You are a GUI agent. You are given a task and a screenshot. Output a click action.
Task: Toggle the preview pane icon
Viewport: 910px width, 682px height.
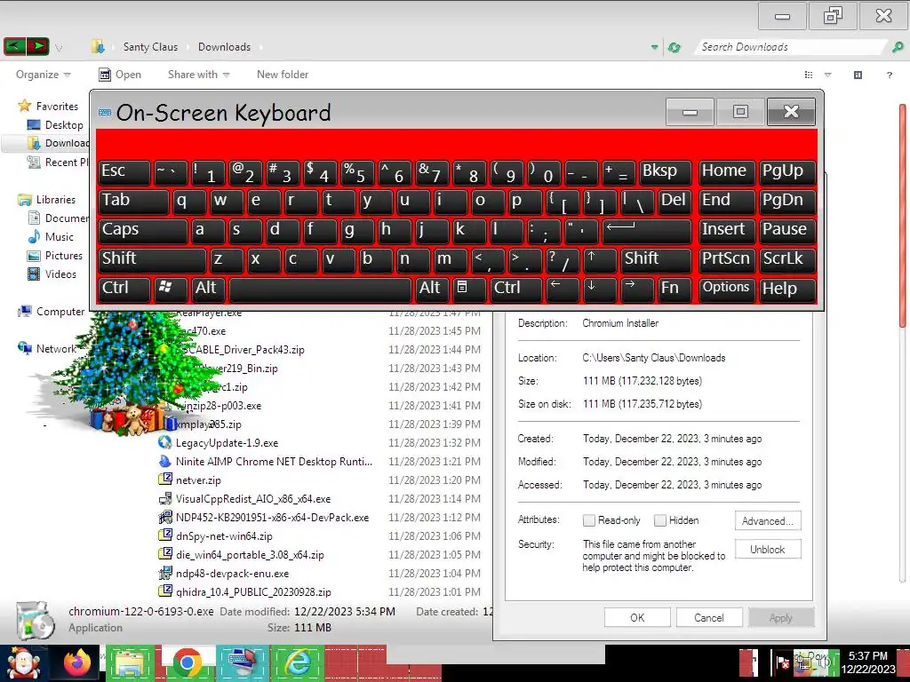point(858,75)
